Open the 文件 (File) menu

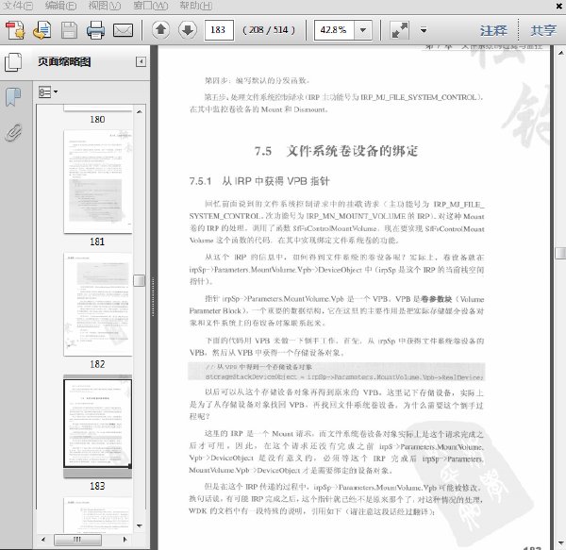coord(18,6)
